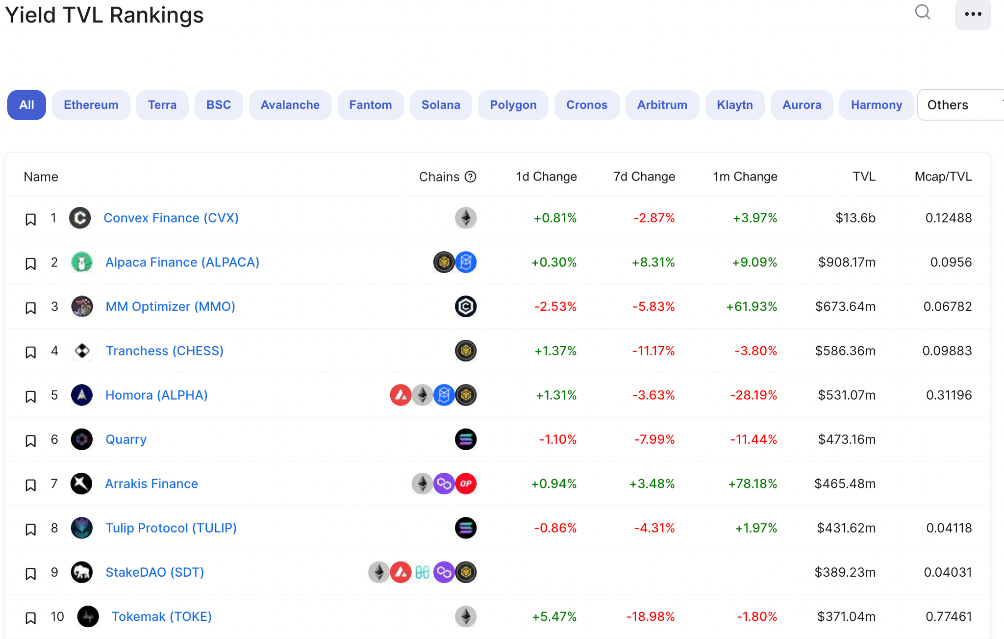
Task: Click the Convex Finance logo icon
Action: (x=80, y=218)
